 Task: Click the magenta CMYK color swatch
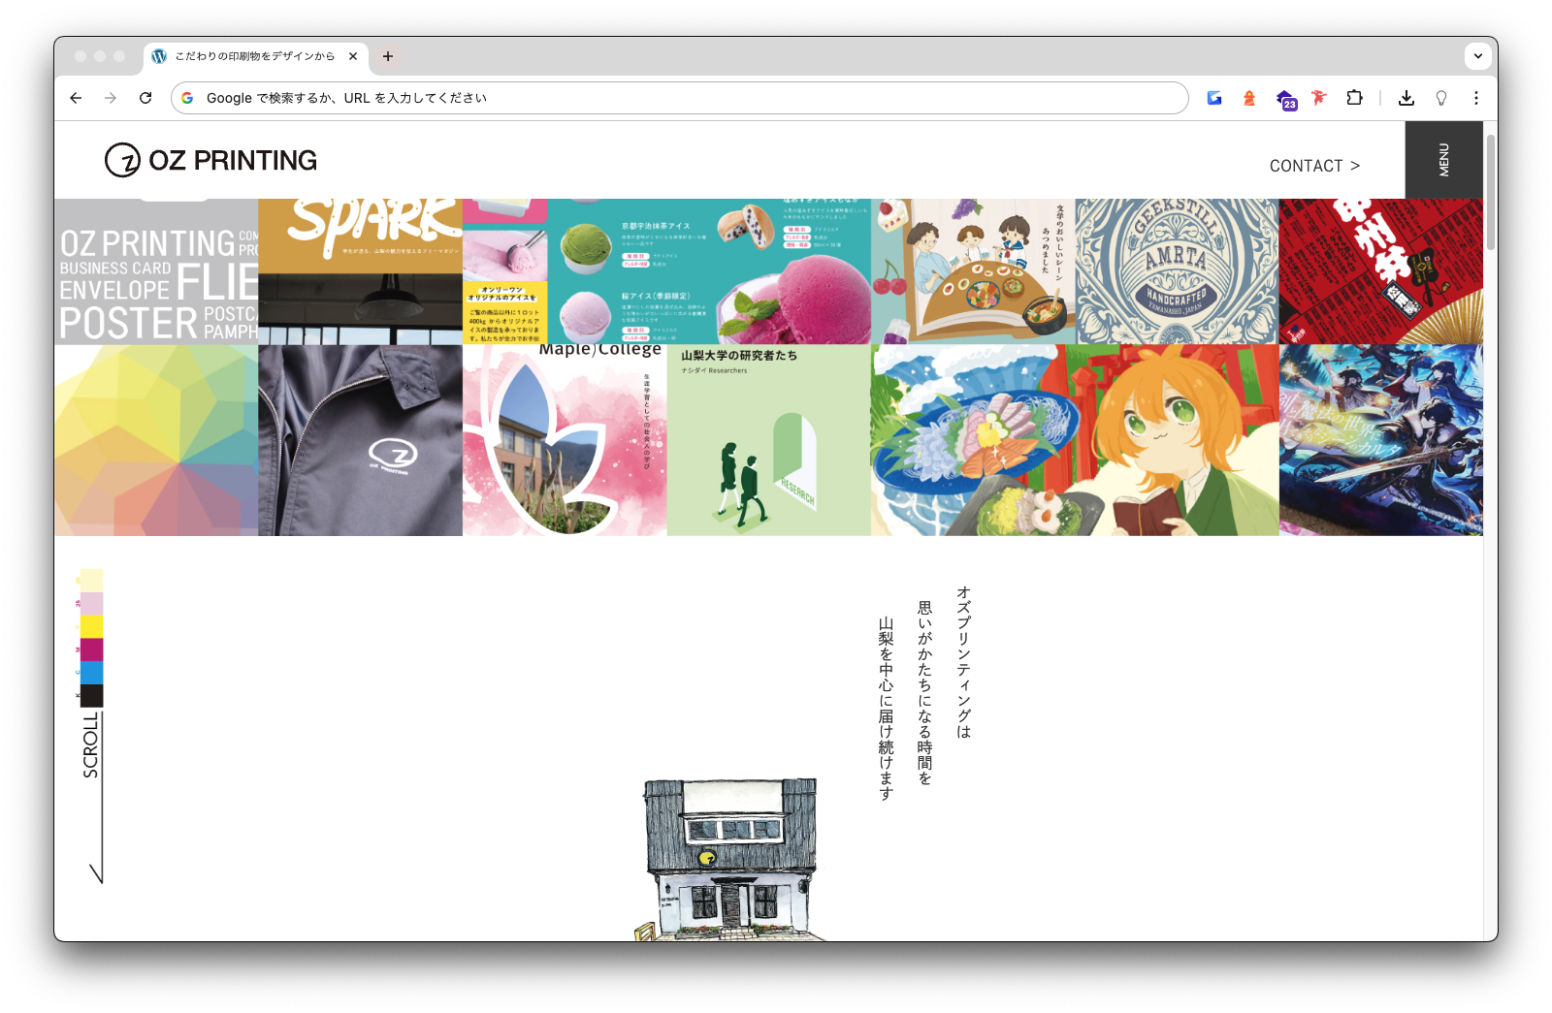tap(91, 649)
